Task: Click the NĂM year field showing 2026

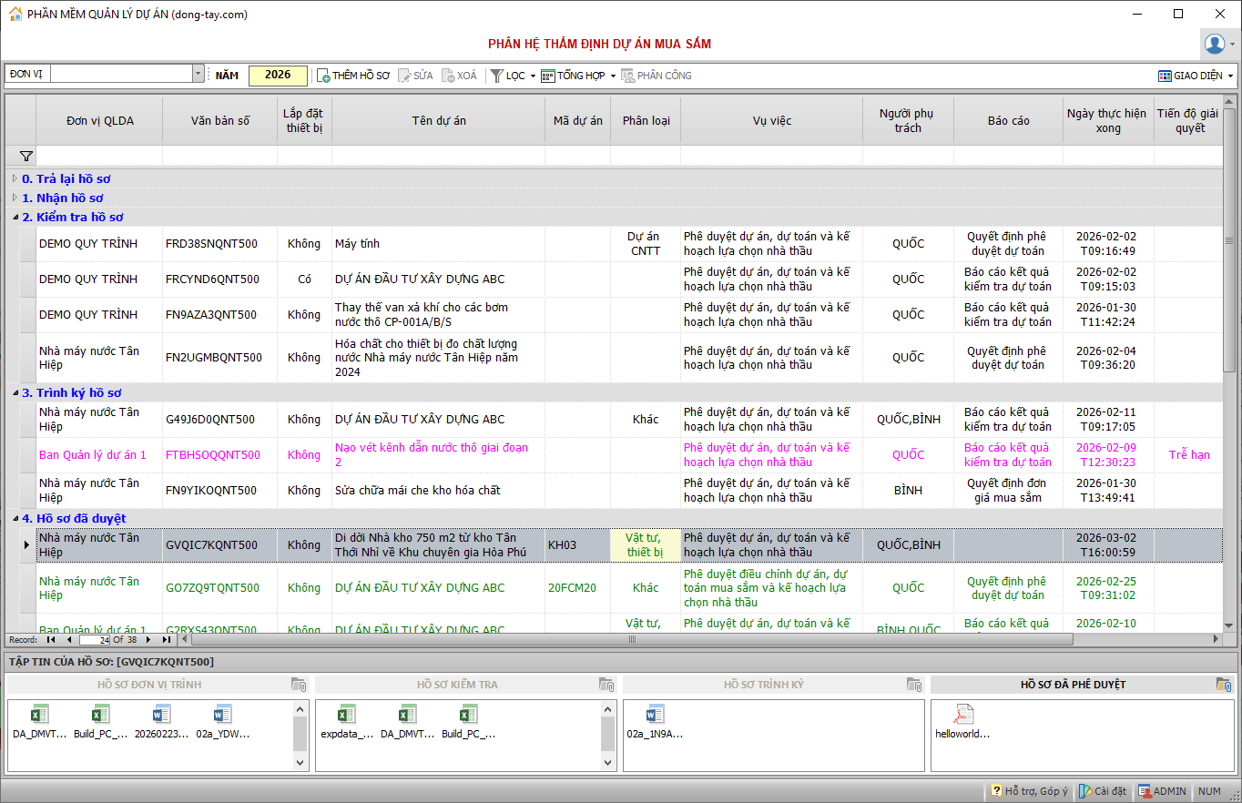Action: click(278, 75)
